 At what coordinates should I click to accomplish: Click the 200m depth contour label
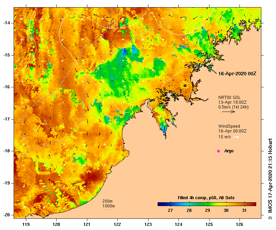pos(107,201)
